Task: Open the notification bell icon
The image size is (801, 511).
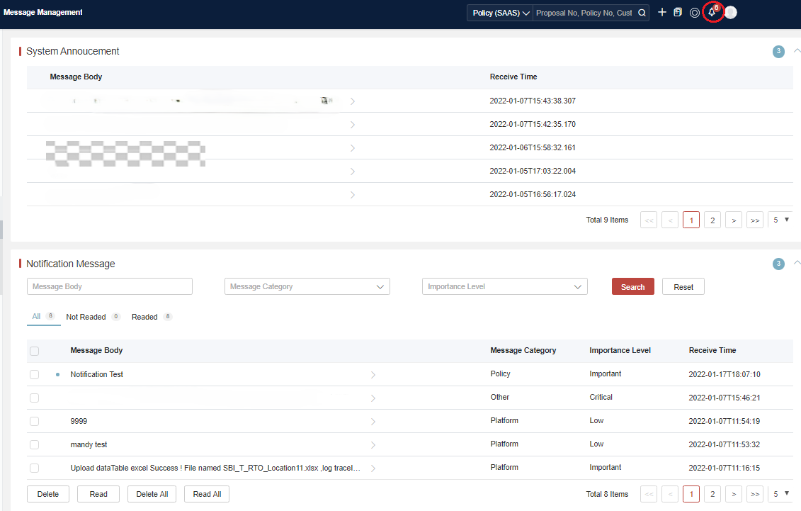Action: [x=712, y=12]
